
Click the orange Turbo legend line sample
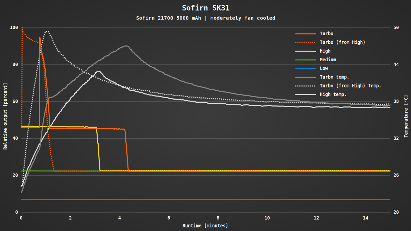click(306, 34)
